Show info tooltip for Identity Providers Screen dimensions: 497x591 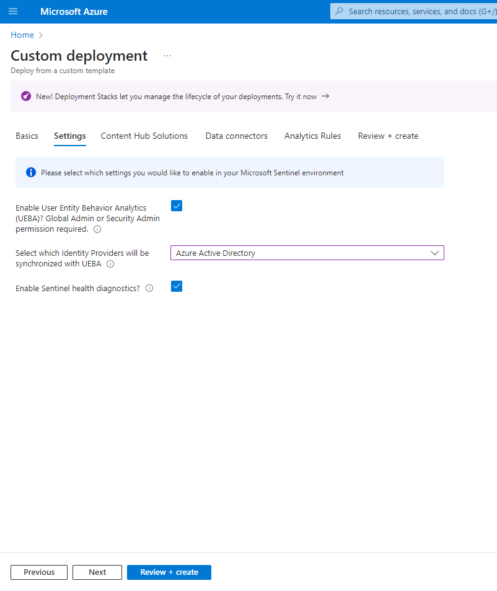point(110,264)
